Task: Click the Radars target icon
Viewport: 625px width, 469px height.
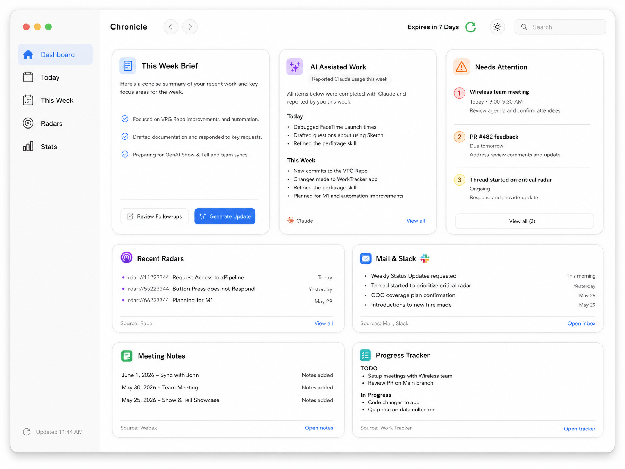Action: [x=28, y=123]
